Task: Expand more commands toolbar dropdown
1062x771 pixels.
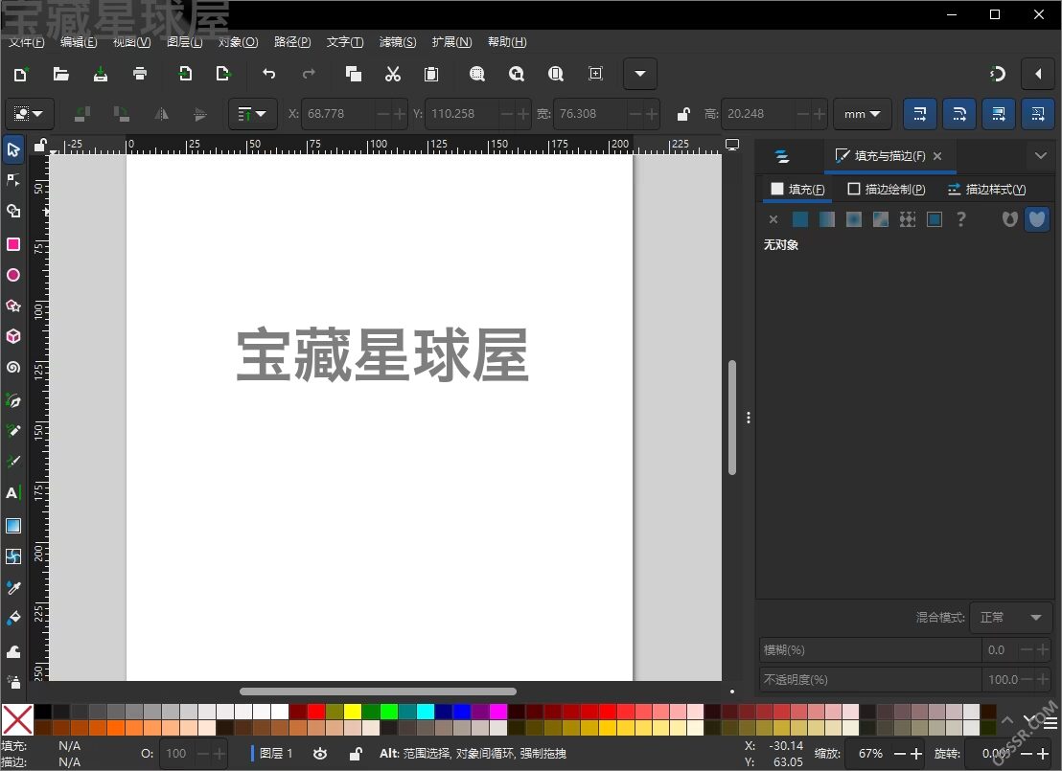Action: [640, 74]
